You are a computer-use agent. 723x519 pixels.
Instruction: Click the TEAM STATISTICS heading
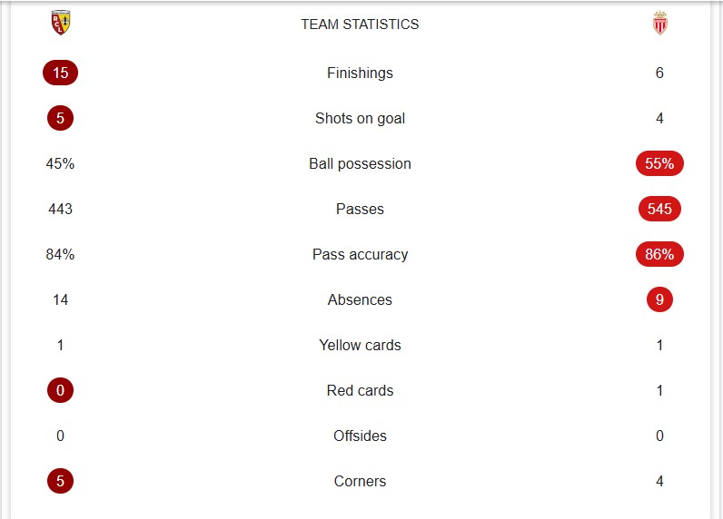point(360,24)
